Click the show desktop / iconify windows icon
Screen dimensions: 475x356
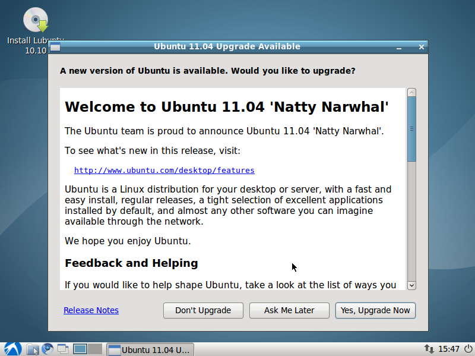point(63,349)
